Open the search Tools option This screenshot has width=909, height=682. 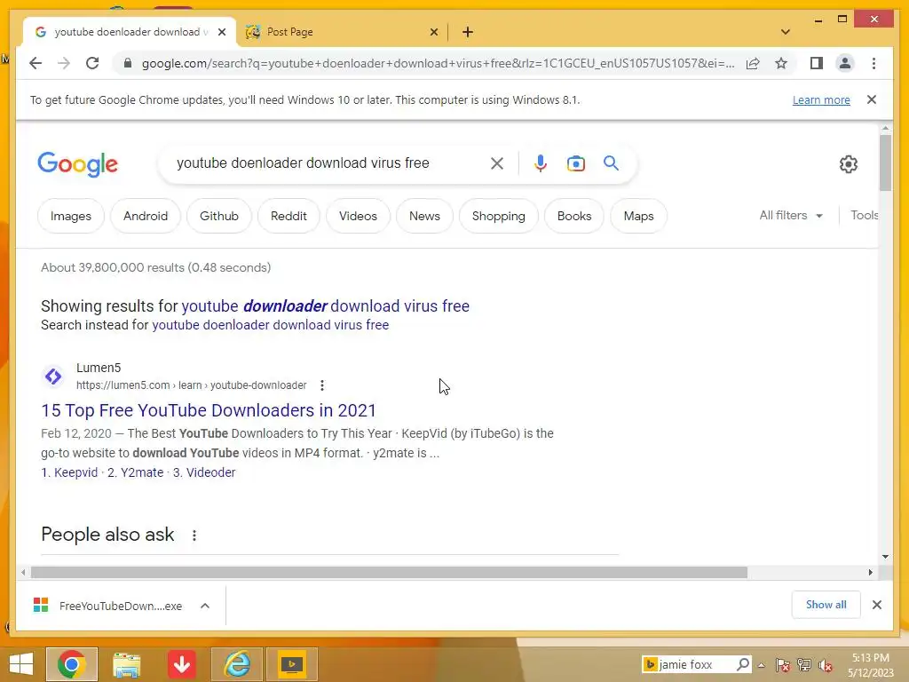(x=864, y=215)
